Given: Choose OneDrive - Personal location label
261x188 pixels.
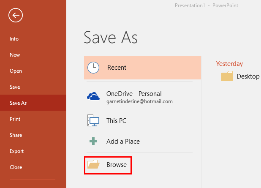Looking at the screenshot, I should (134, 94).
